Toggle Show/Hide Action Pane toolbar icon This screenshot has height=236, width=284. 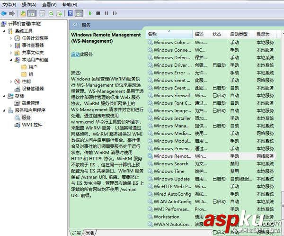click(x=79, y=13)
